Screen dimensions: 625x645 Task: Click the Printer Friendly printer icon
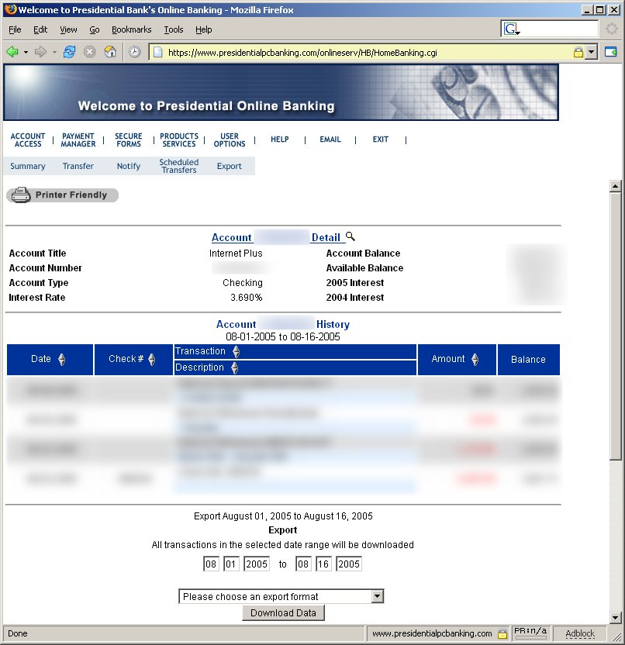click(x=21, y=195)
